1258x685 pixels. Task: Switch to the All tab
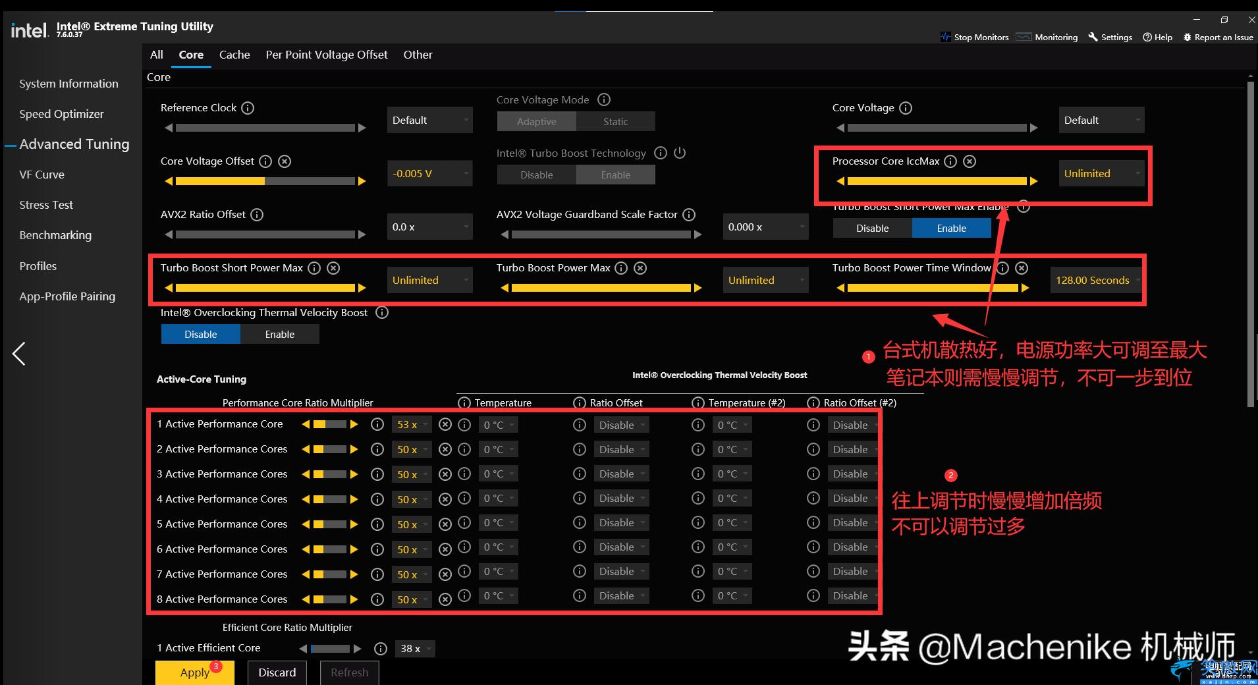tap(157, 55)
